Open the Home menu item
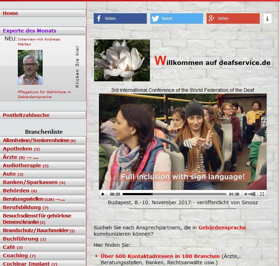 (43, 13)
